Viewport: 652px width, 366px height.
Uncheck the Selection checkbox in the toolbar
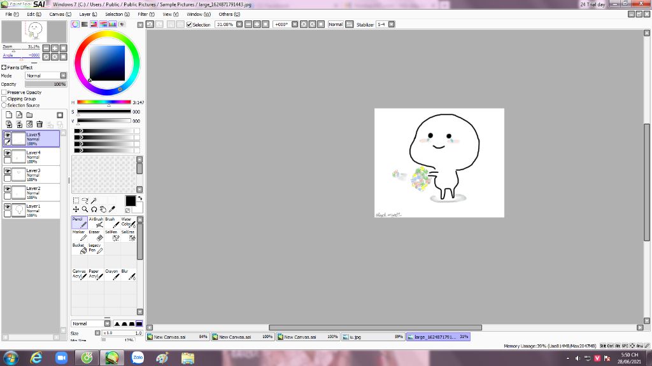(x=189, y=25)
